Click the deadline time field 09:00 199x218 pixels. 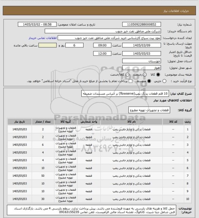[x=102, y=45]
